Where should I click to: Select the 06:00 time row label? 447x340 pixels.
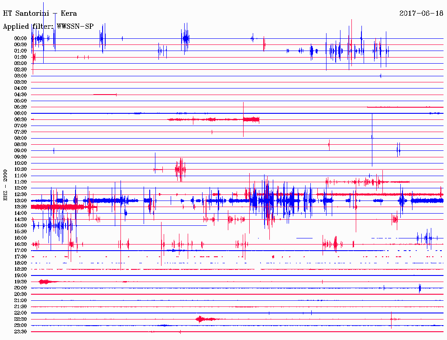click(21, 113)
